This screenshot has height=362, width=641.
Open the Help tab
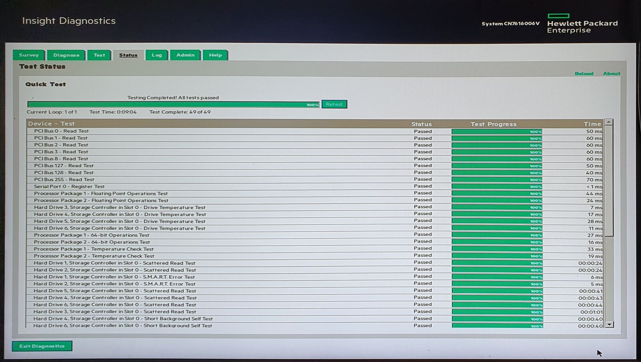tap(215, 55)
